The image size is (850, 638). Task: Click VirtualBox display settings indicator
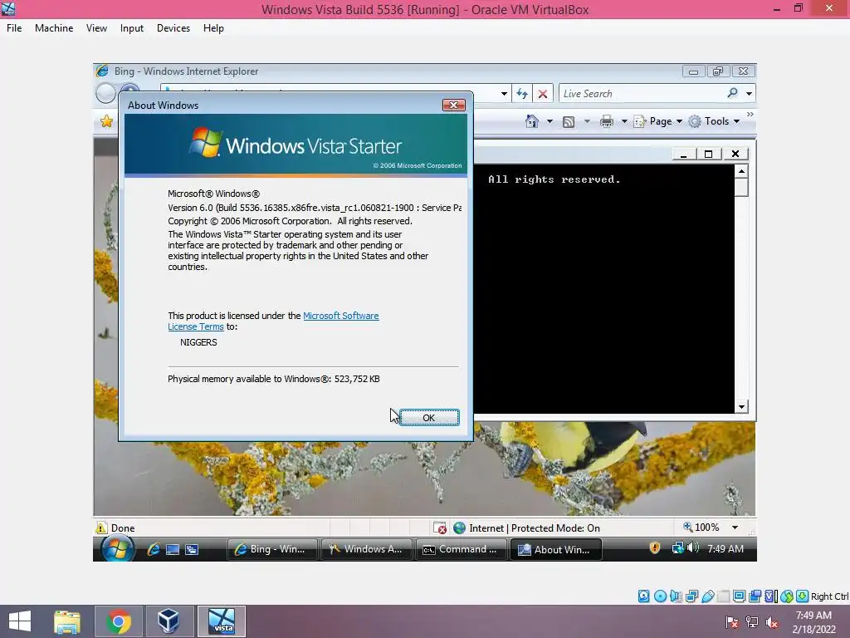point(739,596)
